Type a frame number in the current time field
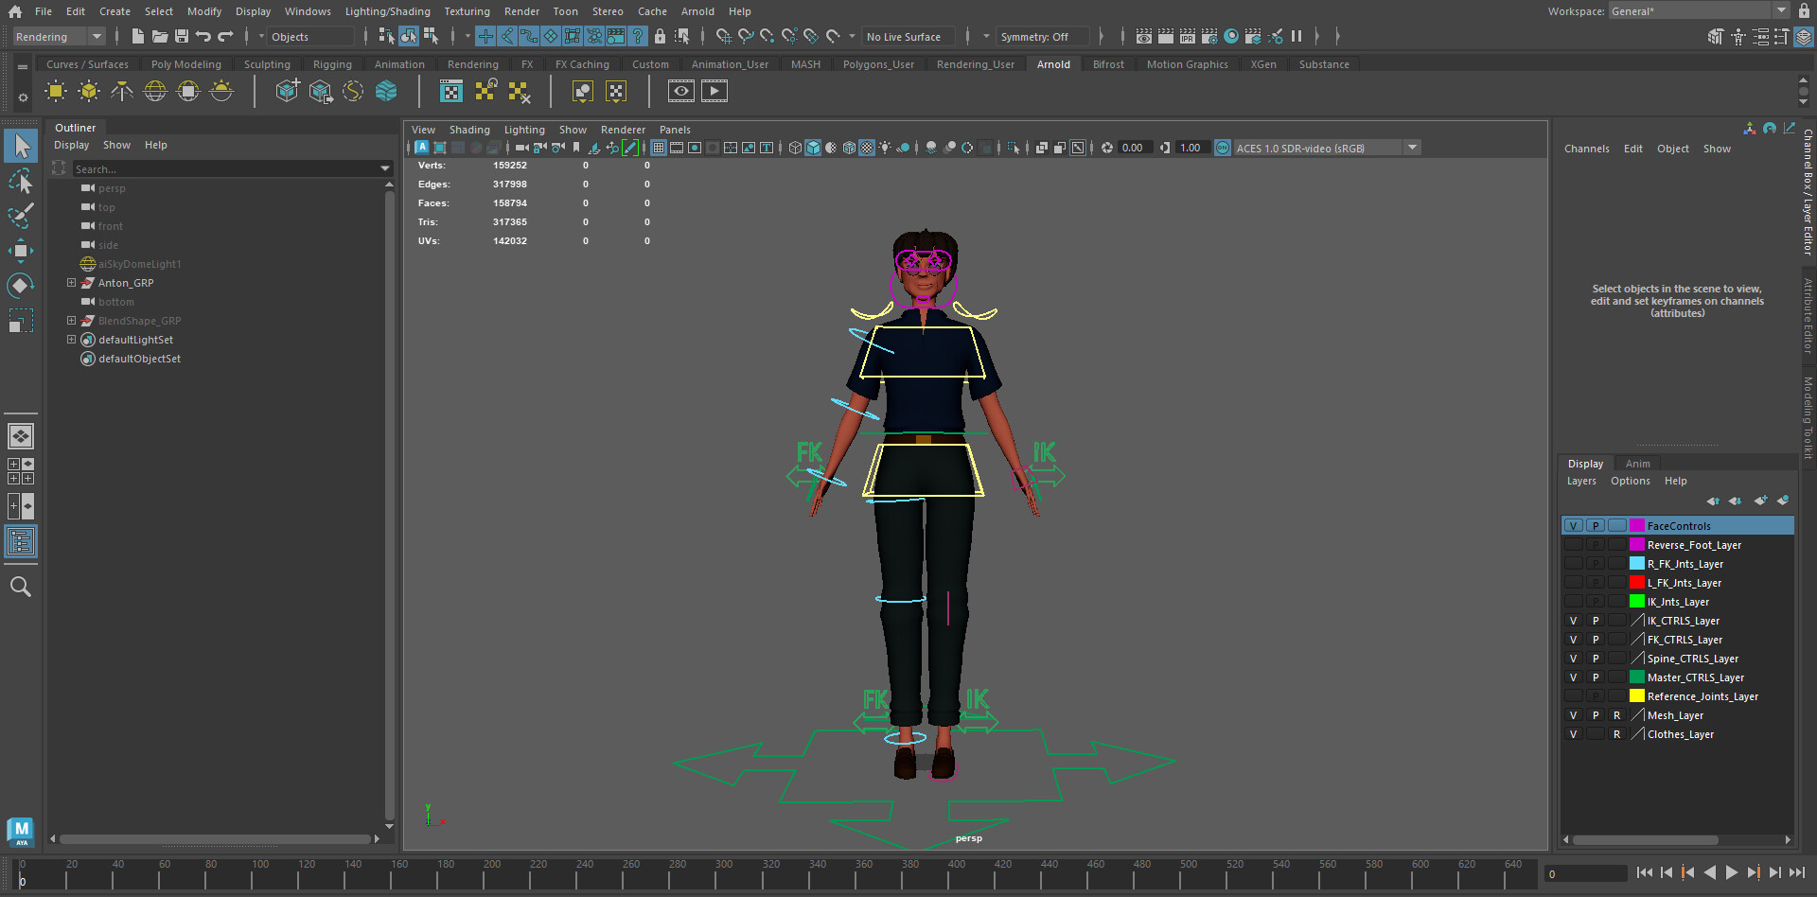The width and height of the screenshot is (1817, 897). tap(1586, 874)
